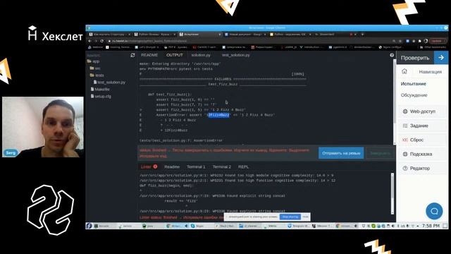Open Навигация in the side panel
Screen dimensions: 451x254
(430, 72)
